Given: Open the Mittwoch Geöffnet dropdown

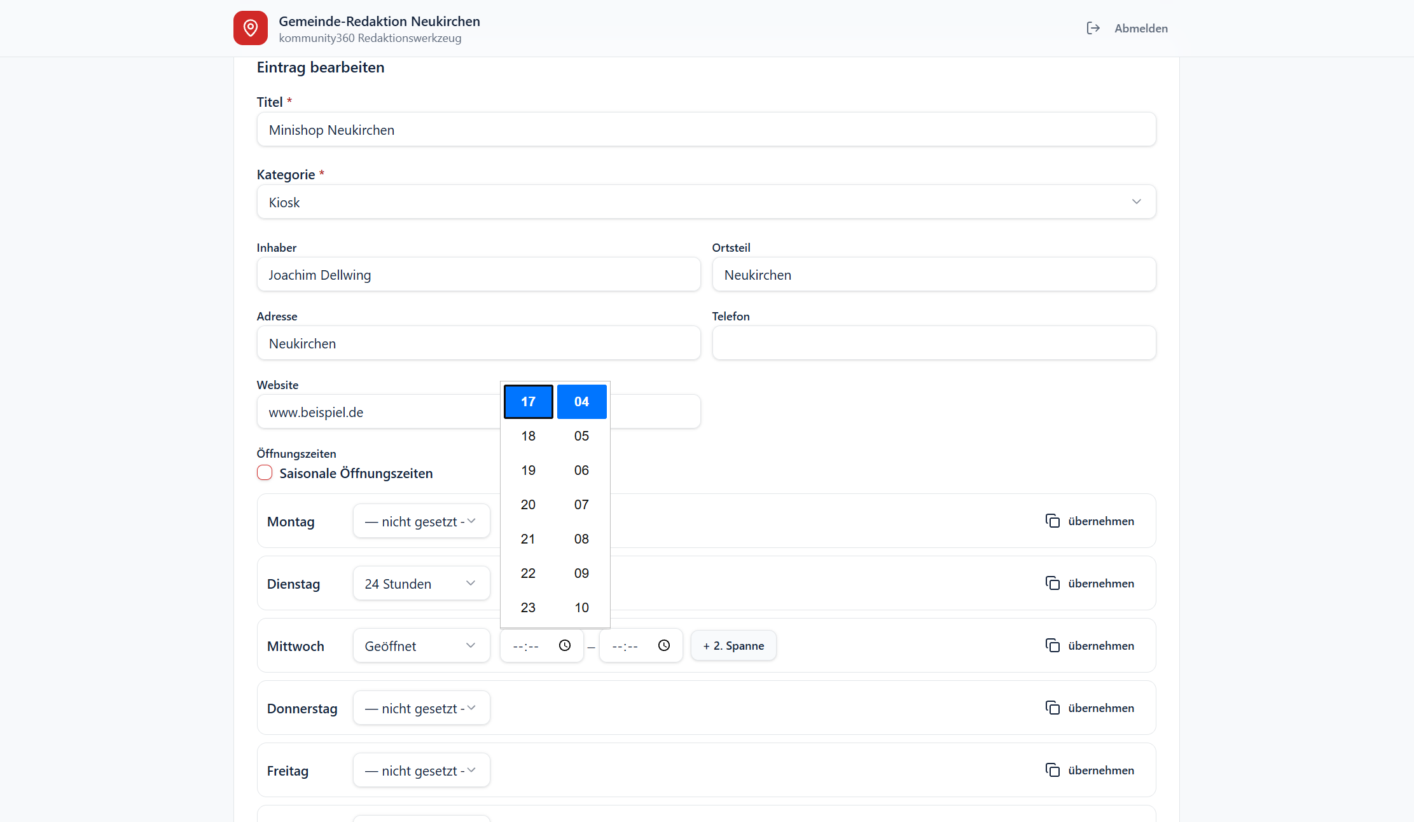Looking at the screenshot, I should coord(421,645).
